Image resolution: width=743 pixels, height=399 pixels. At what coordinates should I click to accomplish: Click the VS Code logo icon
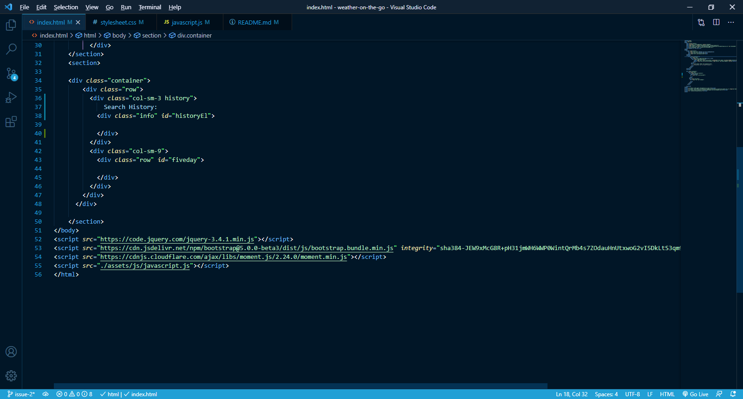point(8,7)
